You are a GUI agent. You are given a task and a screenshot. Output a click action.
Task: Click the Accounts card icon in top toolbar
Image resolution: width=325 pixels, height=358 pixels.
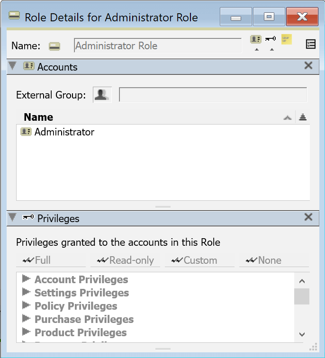point(256,39)
